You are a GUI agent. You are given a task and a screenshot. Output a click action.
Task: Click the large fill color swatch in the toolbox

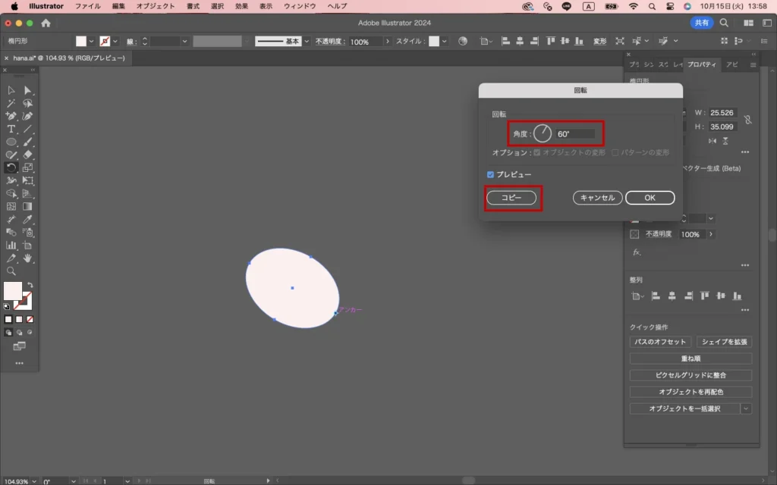click(13, 290)
